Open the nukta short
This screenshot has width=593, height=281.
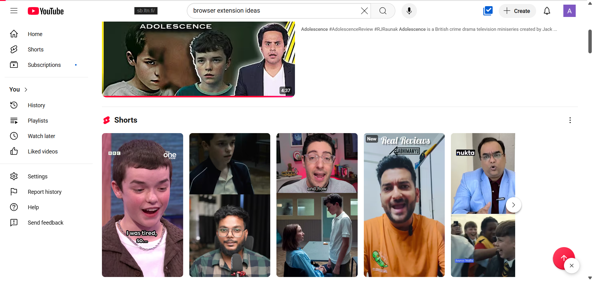tap(483, 205)
